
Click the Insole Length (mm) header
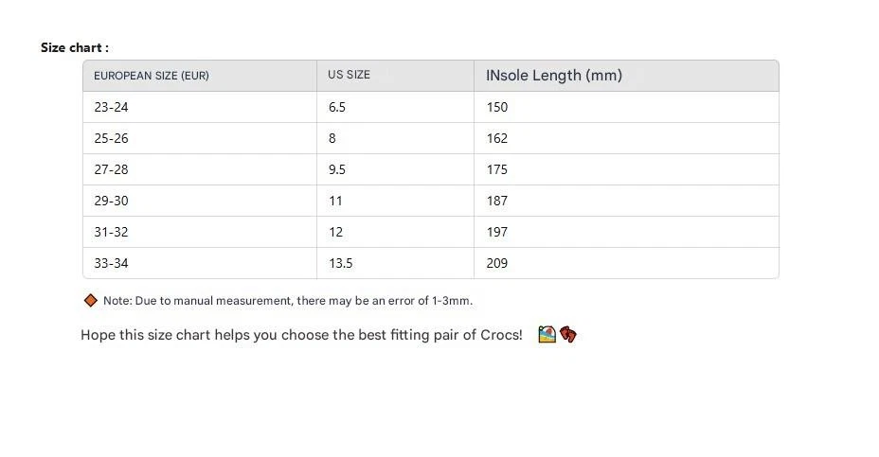554,76
